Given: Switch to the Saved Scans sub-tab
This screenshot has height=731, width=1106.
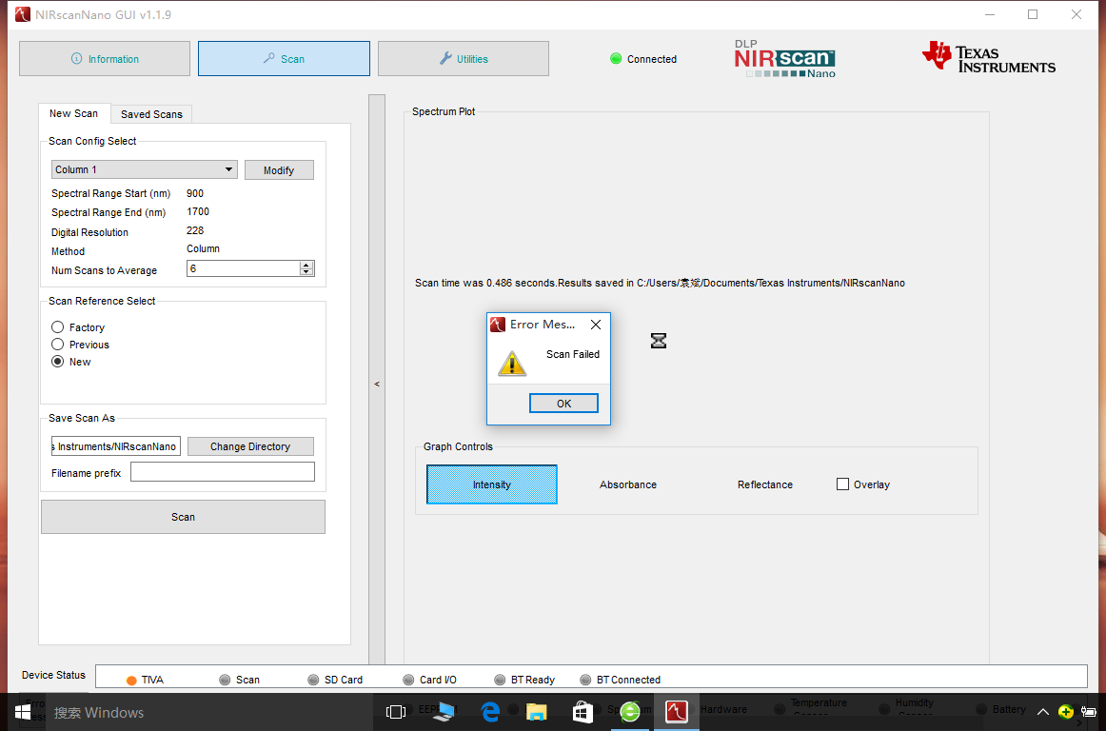Looking at the screenshot, I should coord(151,114).
